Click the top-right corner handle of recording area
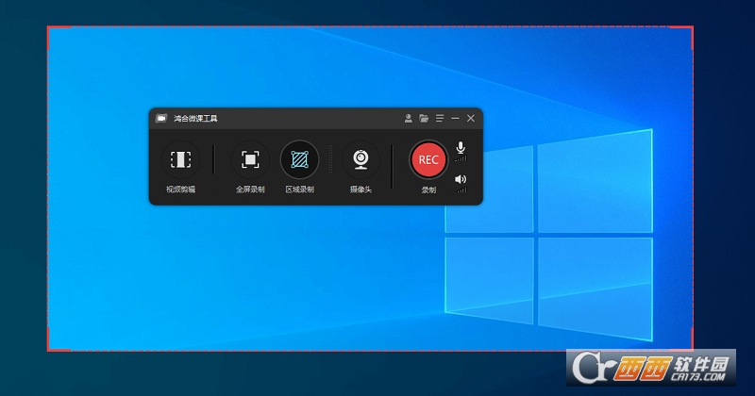Screen dimensions: 755x396 [681, 38]
